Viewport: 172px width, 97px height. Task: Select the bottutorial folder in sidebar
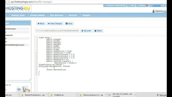pos(9,35)
